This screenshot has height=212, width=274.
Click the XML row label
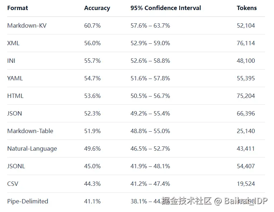click(x=13, y=43)
